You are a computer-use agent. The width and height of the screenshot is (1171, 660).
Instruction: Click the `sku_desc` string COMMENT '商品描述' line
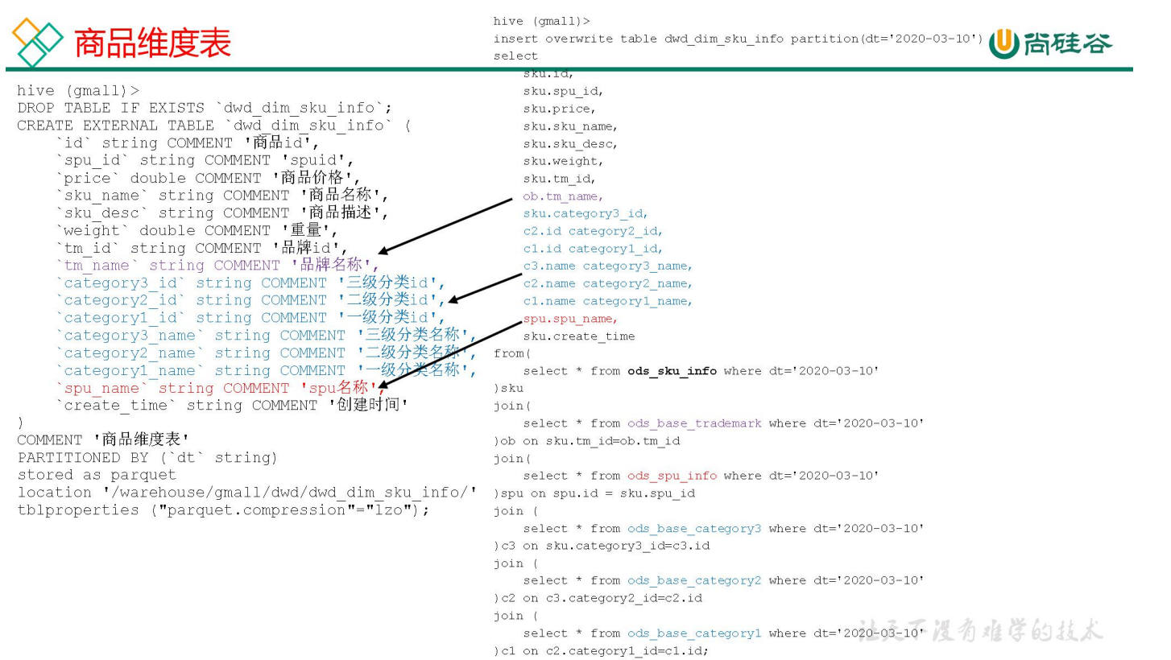click(223, 213)
